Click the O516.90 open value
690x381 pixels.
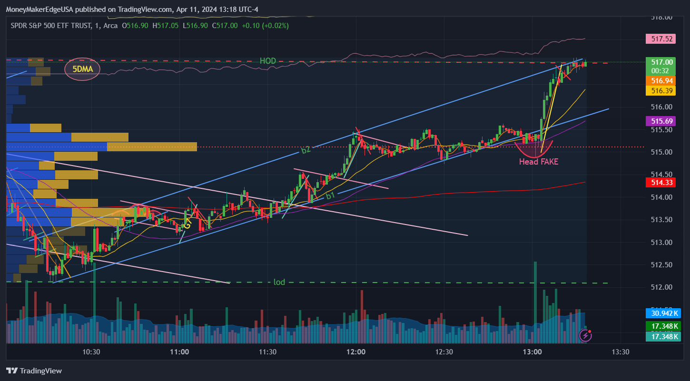coord(136,26)
